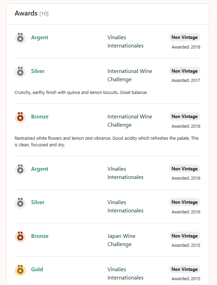Image resolution: width=217 pixels, height=285 pixels.
Task: Click the 2016 Argent medal icon
Action: point(20,169)
